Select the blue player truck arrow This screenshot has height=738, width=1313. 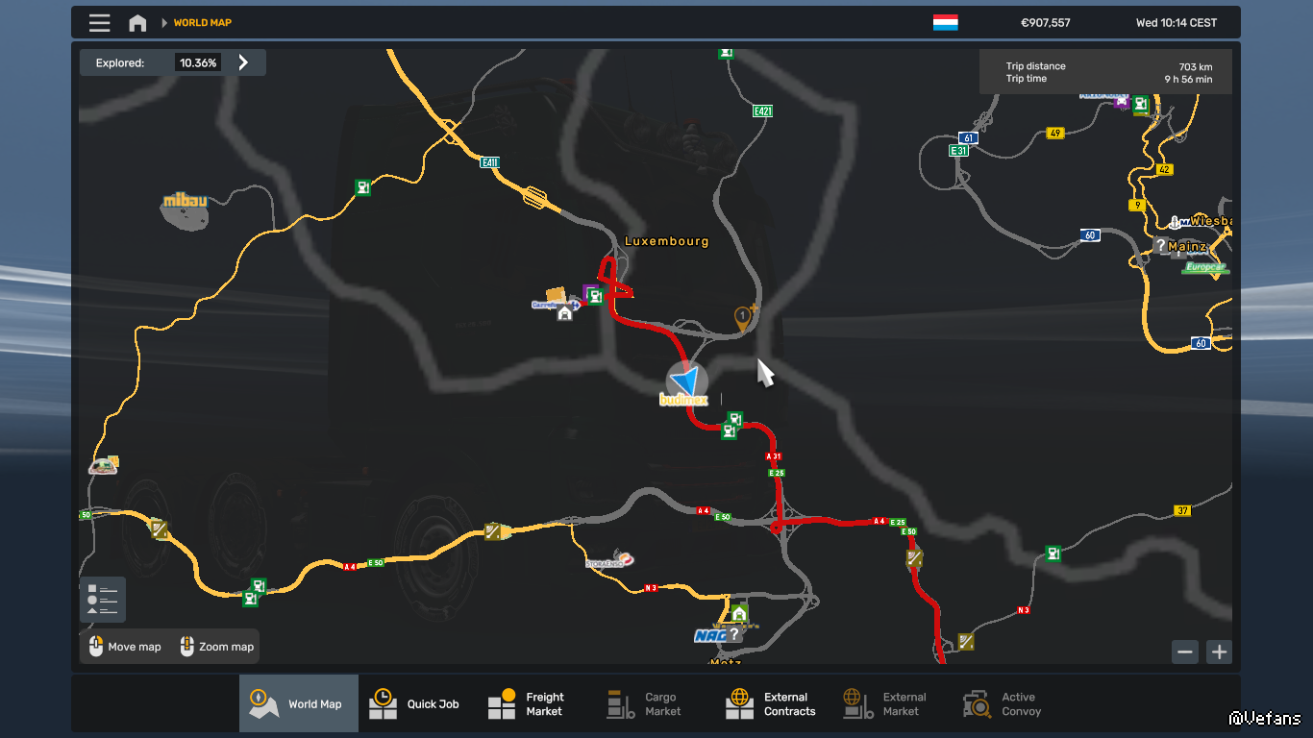point(686,381)
